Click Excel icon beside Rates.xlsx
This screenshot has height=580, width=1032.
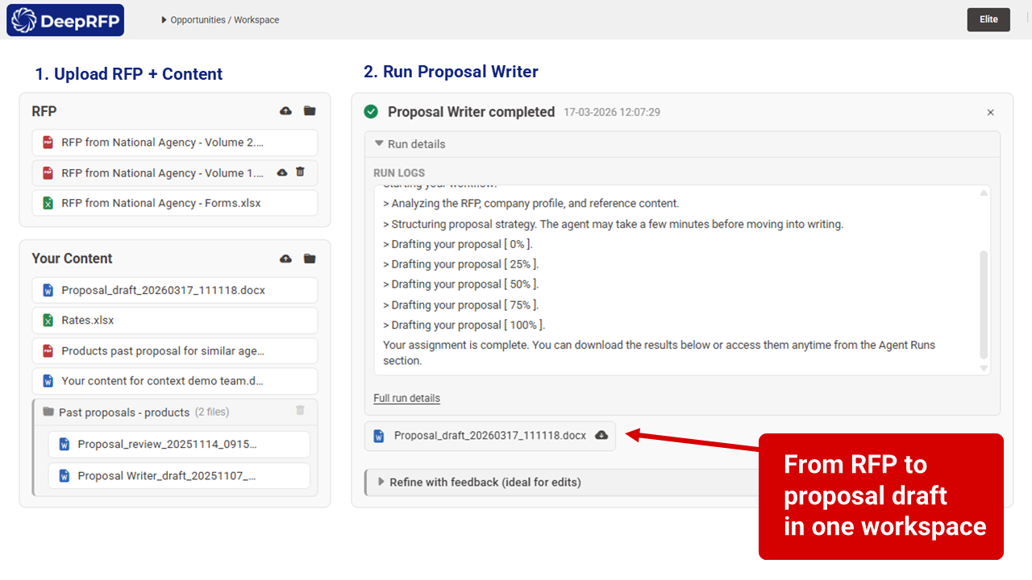click(48, 321)
